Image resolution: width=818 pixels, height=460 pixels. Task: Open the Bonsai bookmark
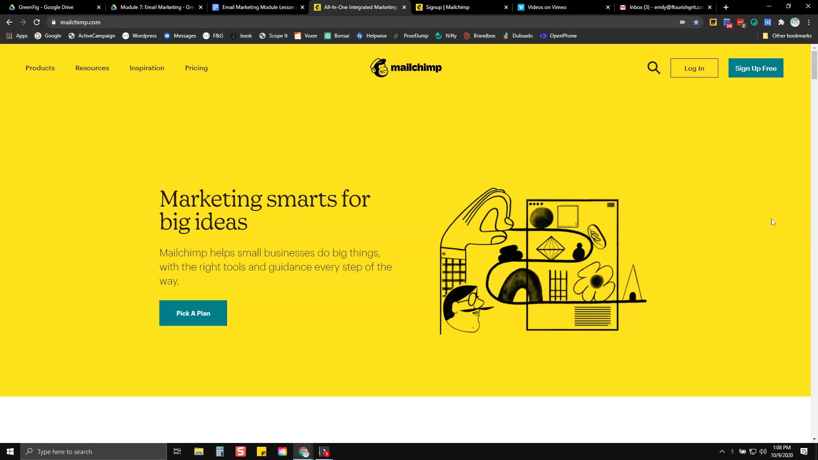(337, 36)
